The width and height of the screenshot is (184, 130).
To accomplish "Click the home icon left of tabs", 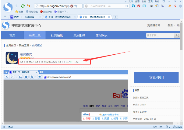I will 5,17.
